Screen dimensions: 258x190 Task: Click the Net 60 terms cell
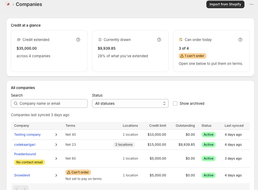click(x=71, y=159)
